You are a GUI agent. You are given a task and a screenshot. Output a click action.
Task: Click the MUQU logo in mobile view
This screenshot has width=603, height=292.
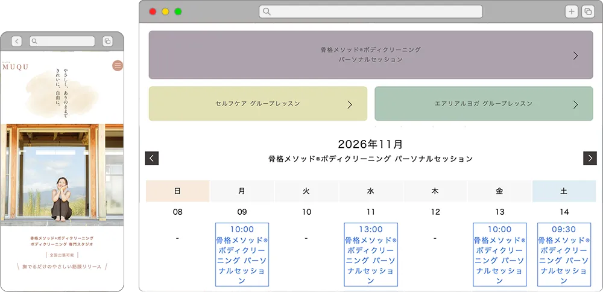pos(16,66)
